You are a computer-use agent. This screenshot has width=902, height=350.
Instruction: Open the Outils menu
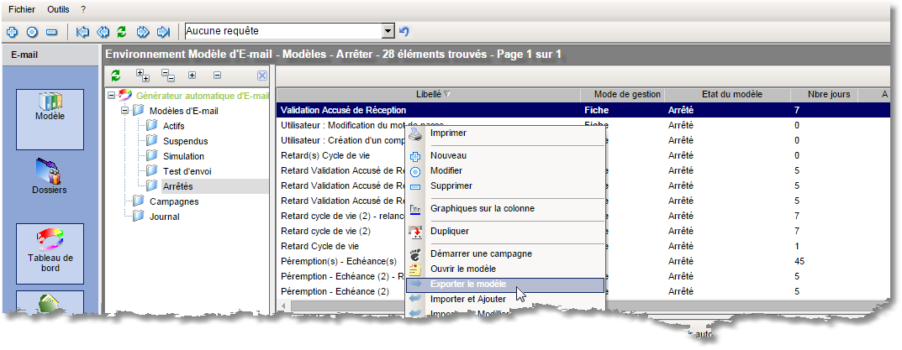tap(59, 10)
